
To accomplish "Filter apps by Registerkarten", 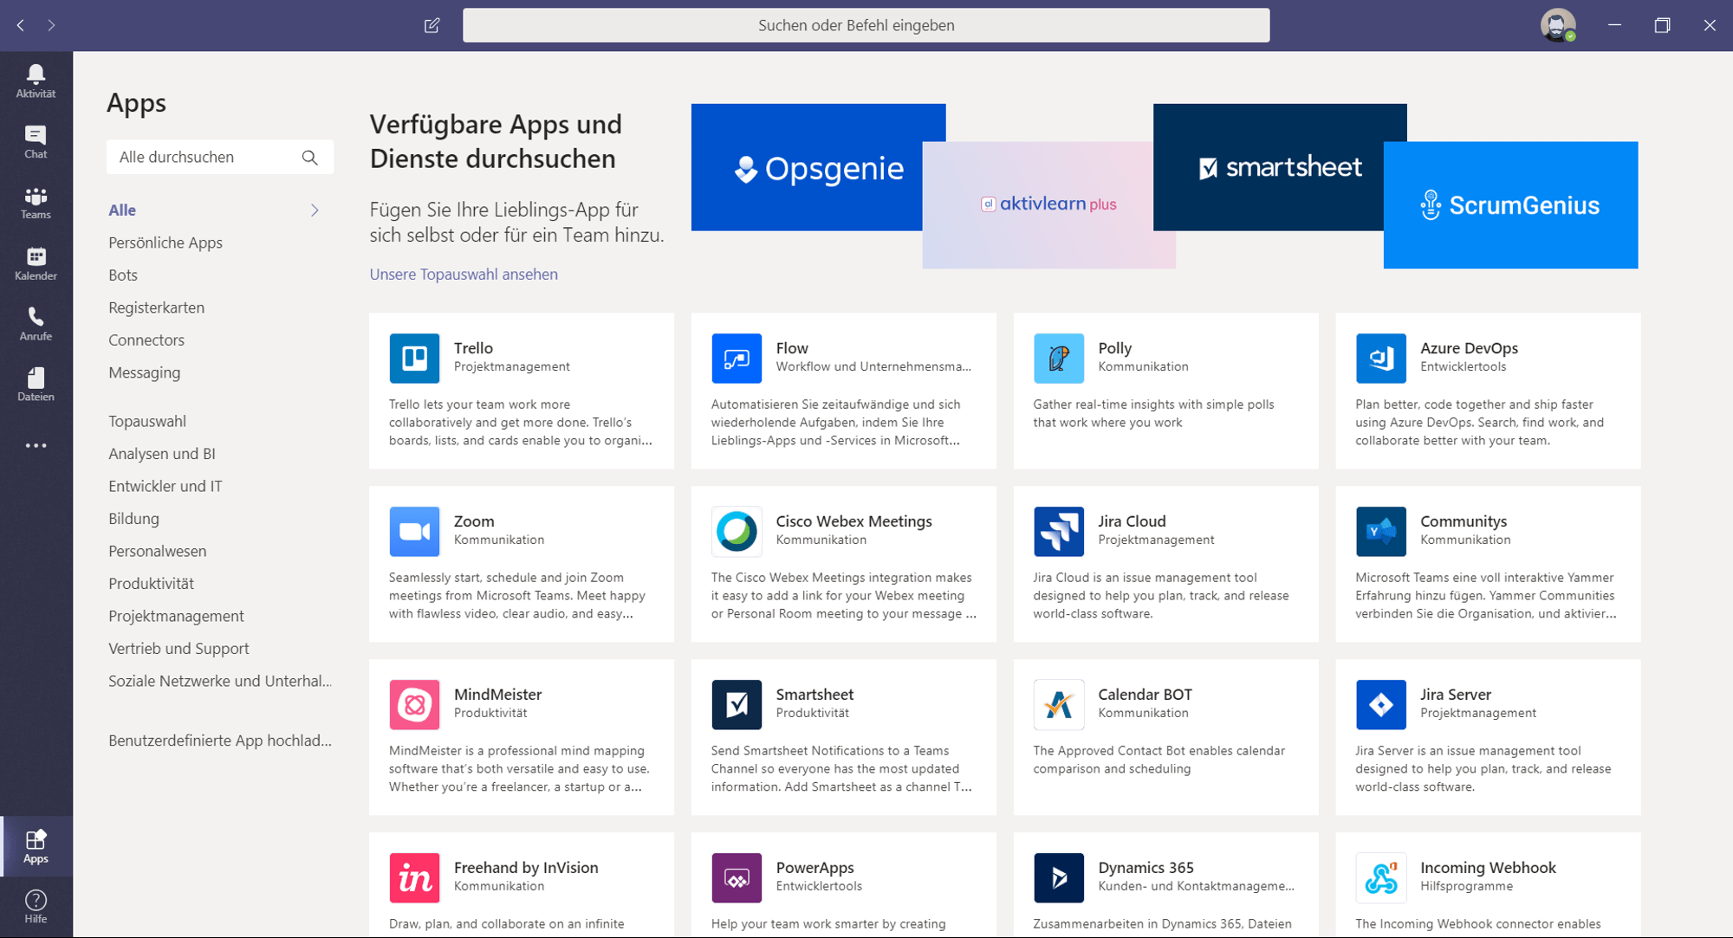I will (x=157, y=307).
